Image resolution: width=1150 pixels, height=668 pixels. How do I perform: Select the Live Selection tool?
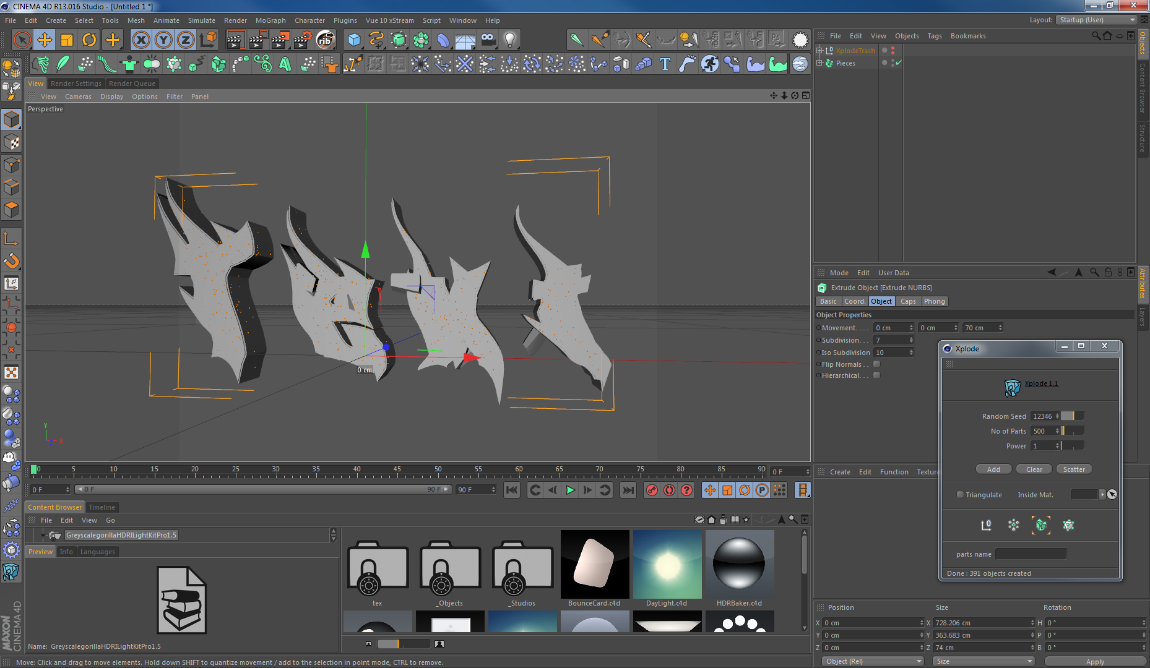click(22, 40)
